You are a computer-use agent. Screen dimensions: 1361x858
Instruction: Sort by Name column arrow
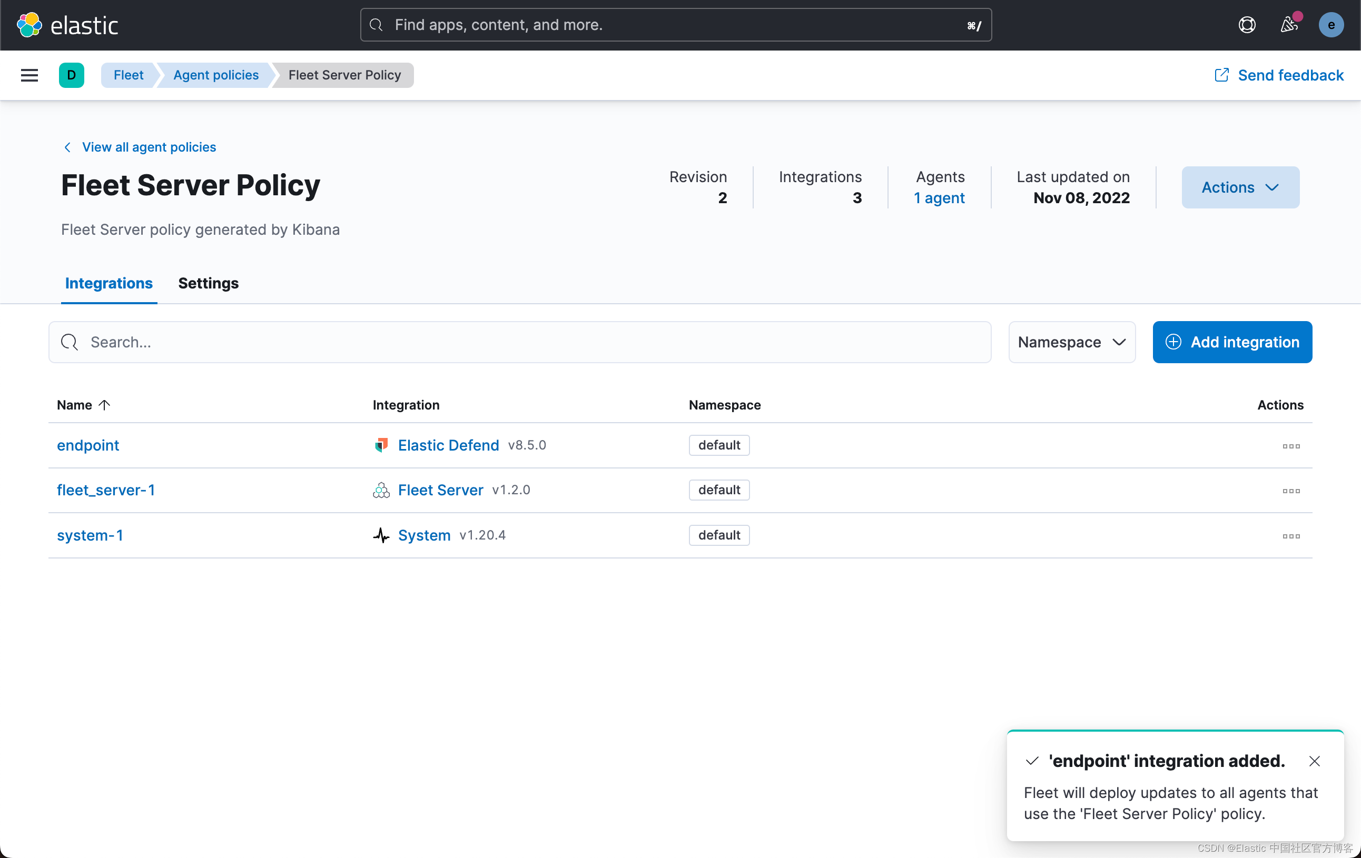[104, 405]
